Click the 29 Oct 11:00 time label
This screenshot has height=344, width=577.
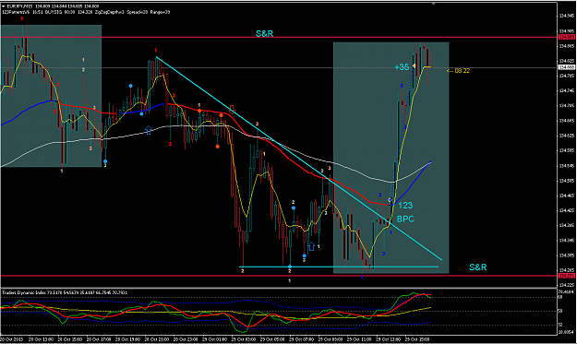click(359, 339)
